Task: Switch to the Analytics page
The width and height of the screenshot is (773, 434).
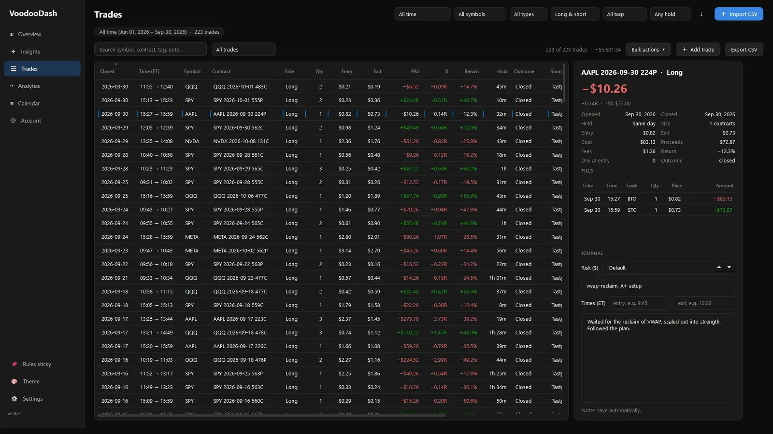Action: [42, 86]
